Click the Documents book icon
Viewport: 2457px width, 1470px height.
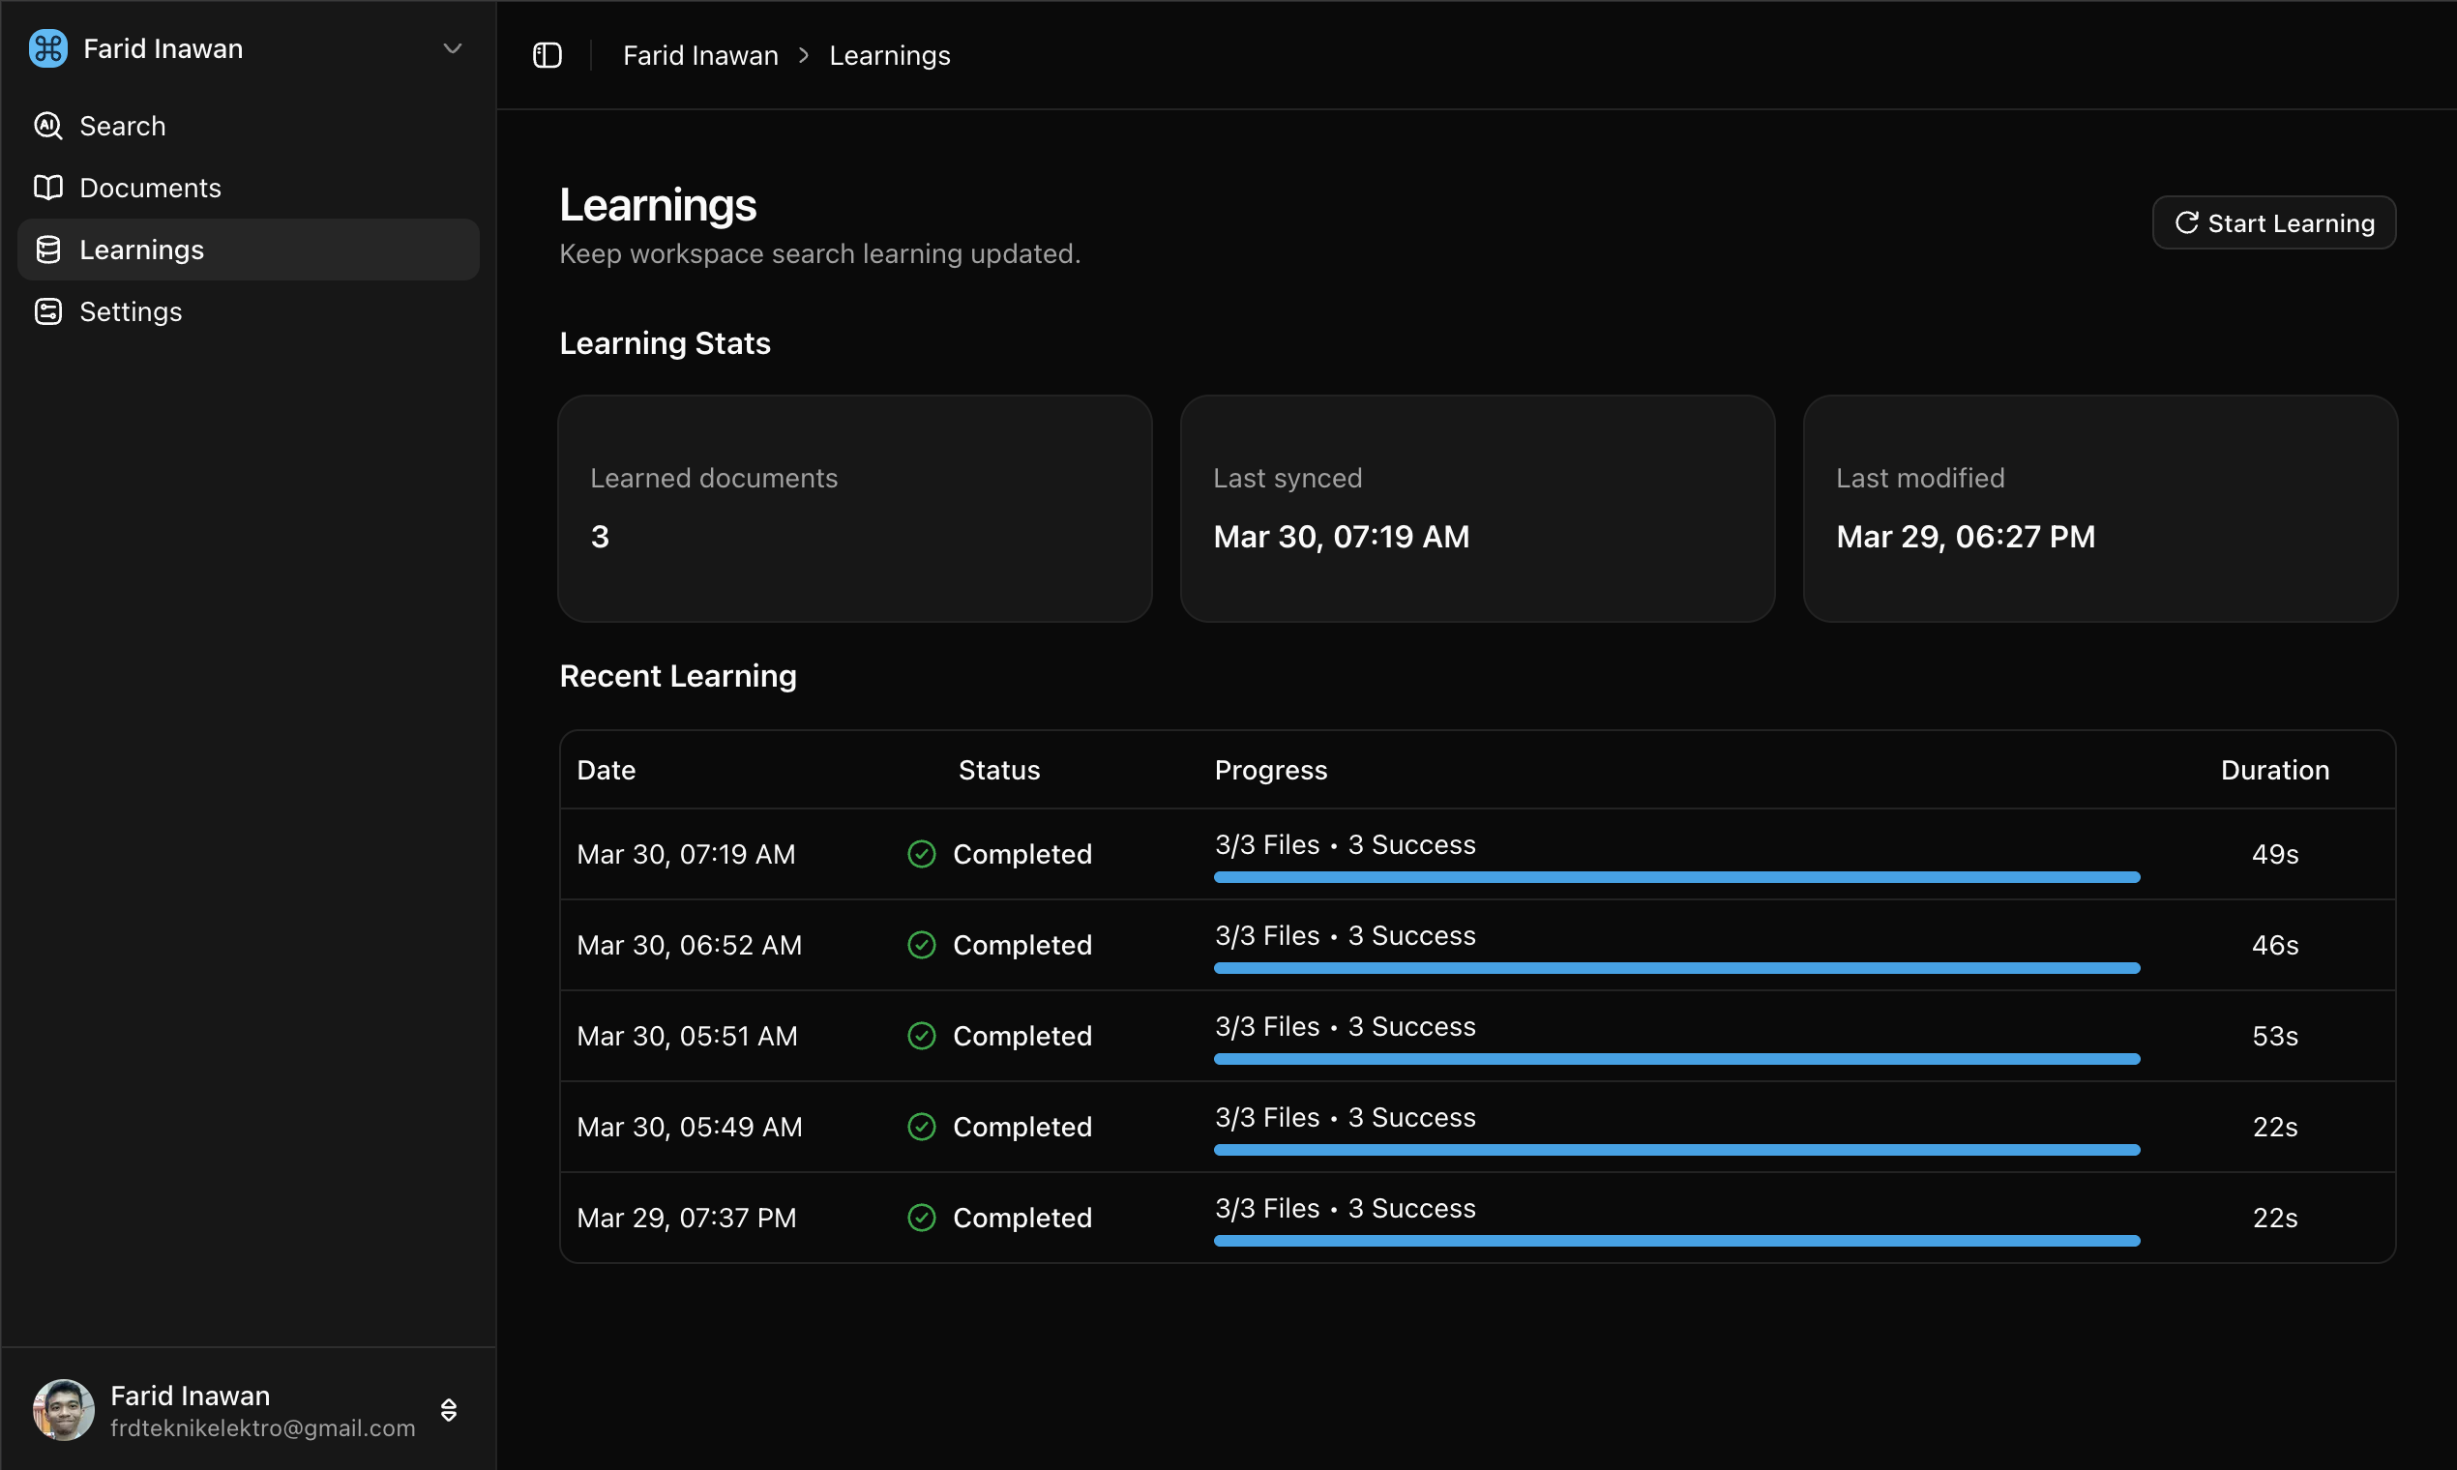(47, 188)
